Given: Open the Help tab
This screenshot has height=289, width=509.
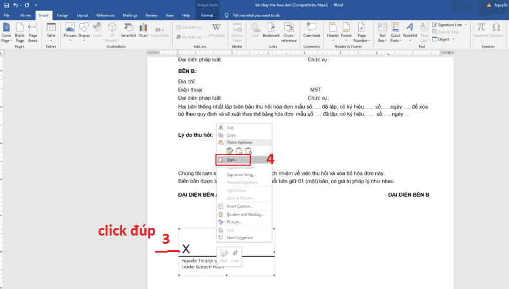Looking at the screenshot, I should point(186,15).
